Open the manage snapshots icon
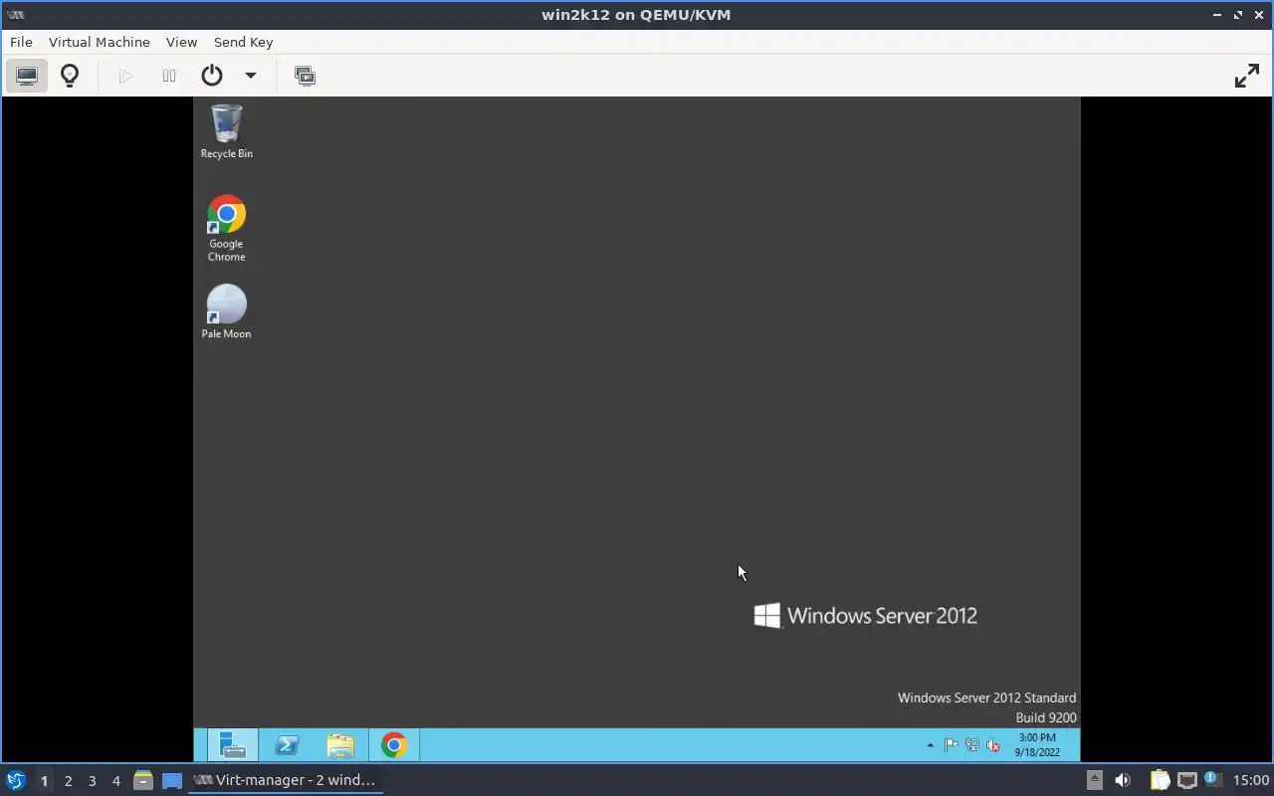Screen dimensions: 1274x796 point(305,76)
